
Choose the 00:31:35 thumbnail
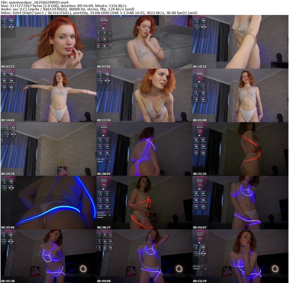pyautogui.click(x=240, y=149)
